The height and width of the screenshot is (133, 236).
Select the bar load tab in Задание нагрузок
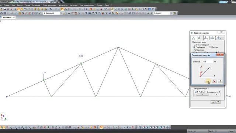[x=206, y=38]
